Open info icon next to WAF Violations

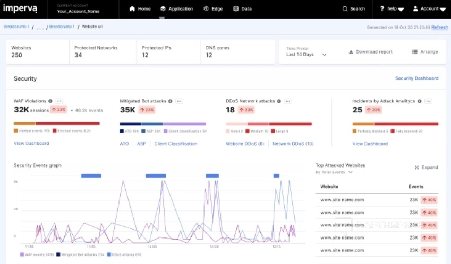tap(50, 101)
